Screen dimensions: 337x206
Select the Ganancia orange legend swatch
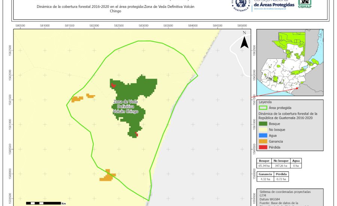(263, 141)
